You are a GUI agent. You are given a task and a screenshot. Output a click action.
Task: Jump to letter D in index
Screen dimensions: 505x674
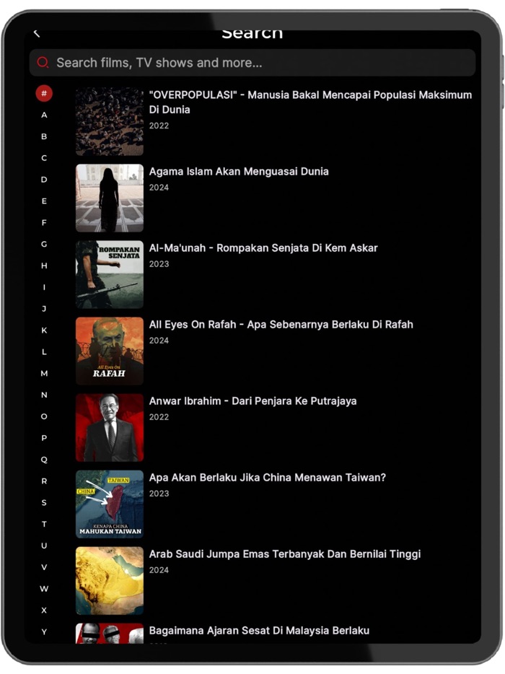click(x=44, y=179)
